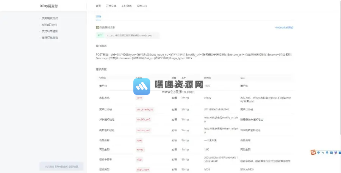Click the icon before 页面跳转支付 heading

pyautogui.click(x=97, y=27)
